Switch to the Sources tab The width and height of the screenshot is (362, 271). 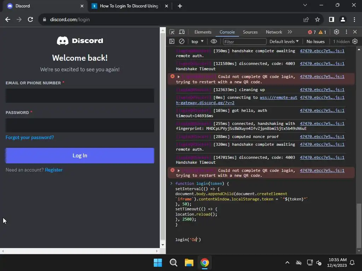(x=250, y=32)
